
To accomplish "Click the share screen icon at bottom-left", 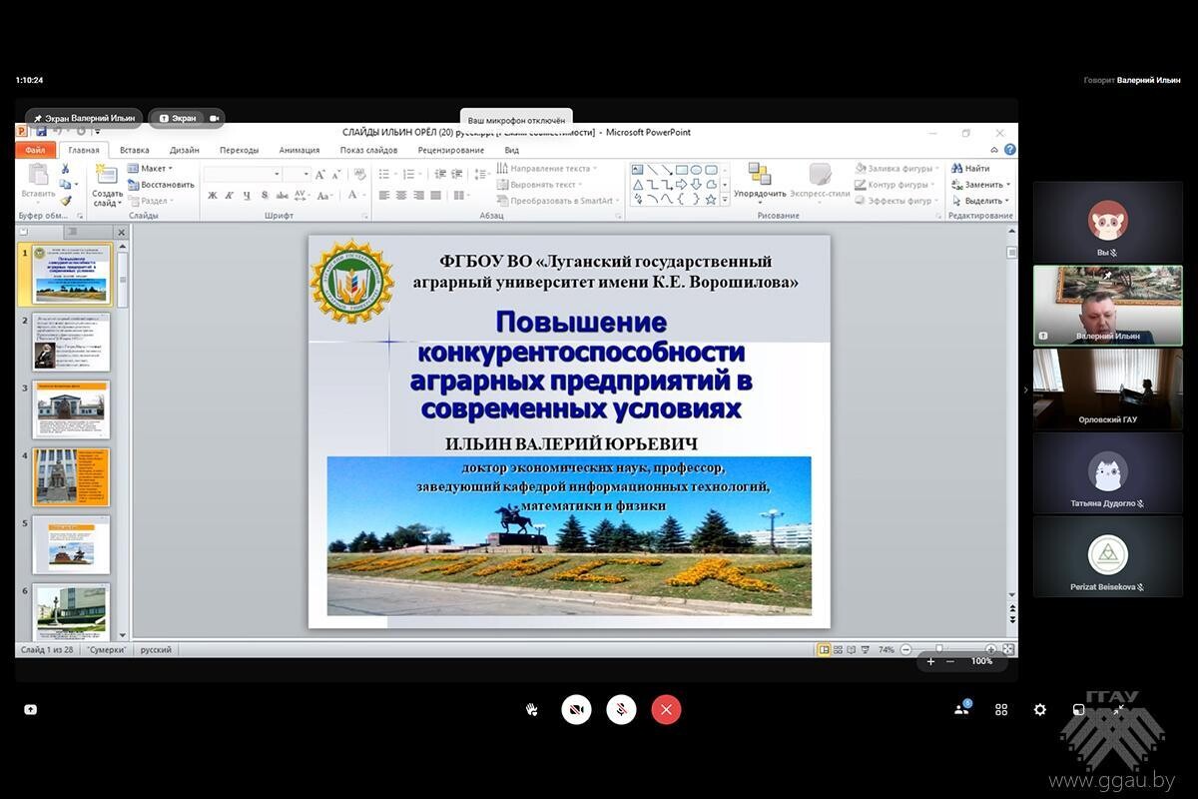I will 30,709.
